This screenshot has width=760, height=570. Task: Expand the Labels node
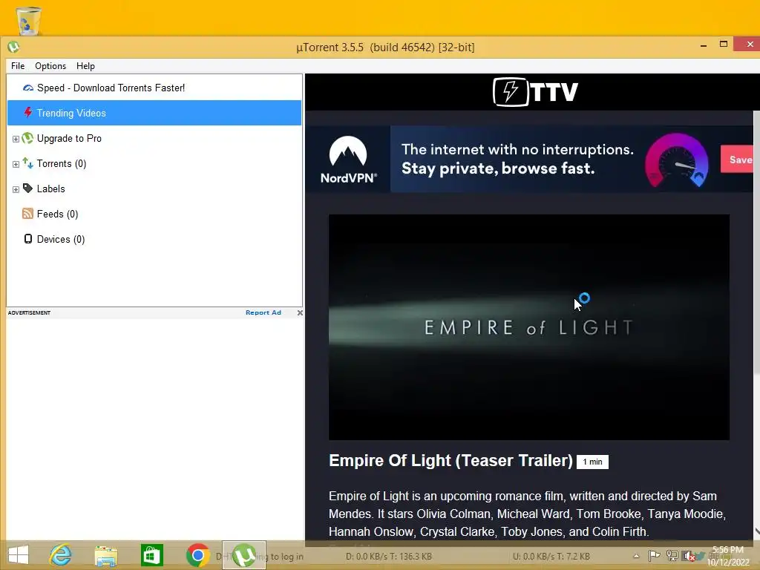[x=16, y=189]
